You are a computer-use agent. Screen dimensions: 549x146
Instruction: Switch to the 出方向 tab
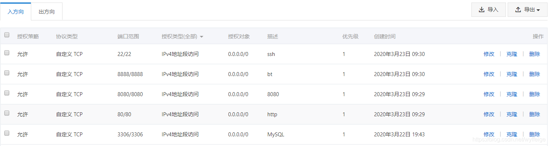(x=47, y=11)
